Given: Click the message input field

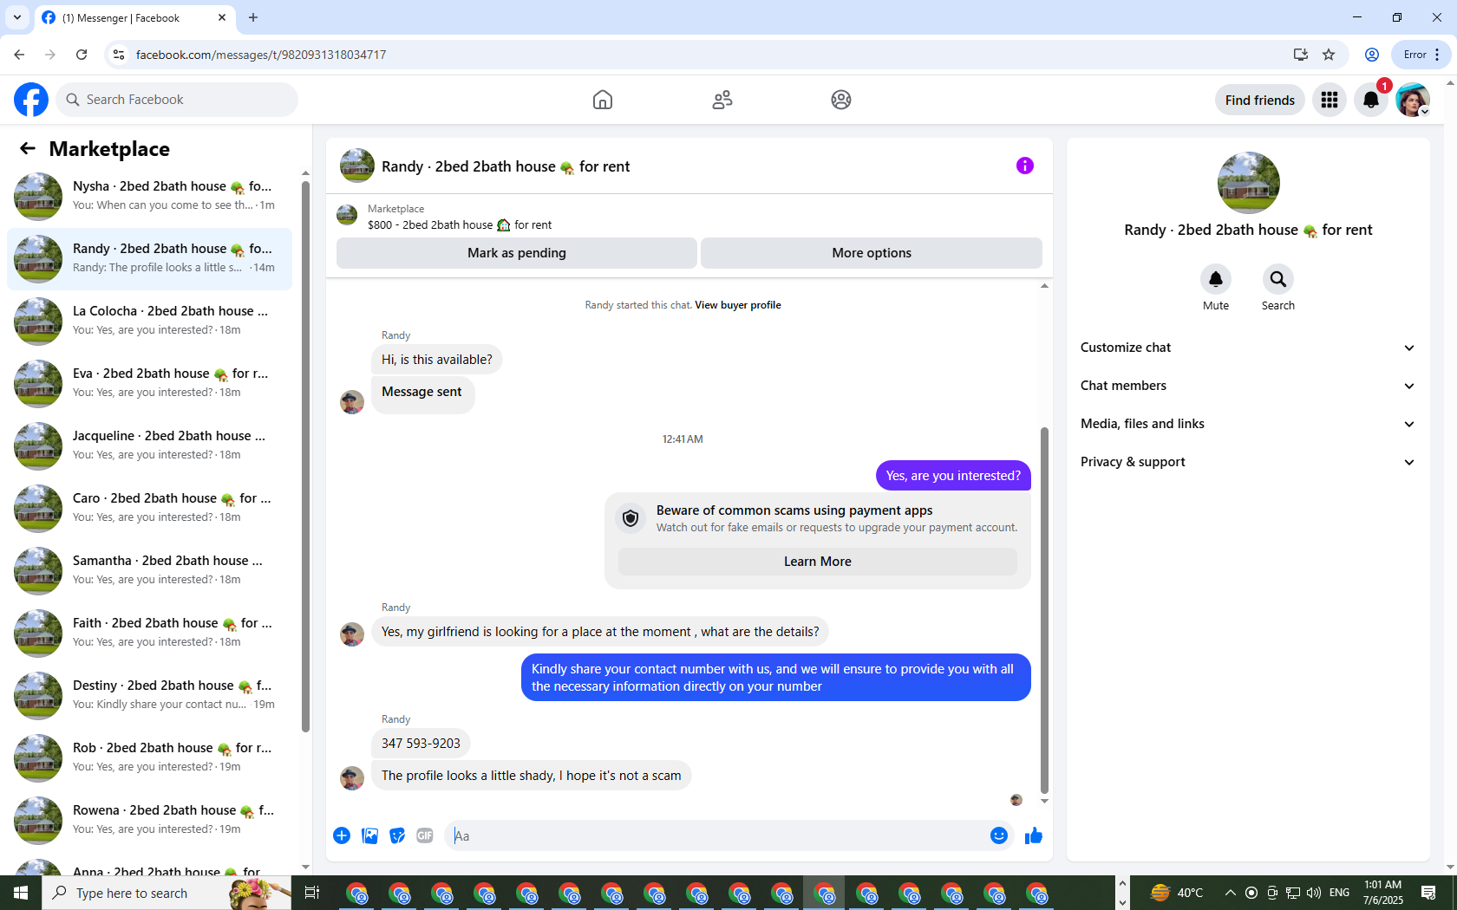Looking at the screenshot, I should (x=716, y=835).
